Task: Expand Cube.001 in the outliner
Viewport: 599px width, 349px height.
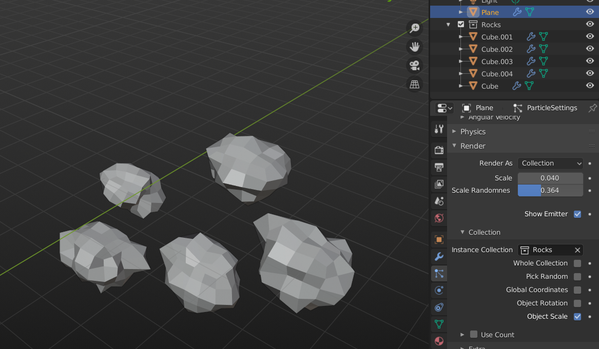Action: click(461, 36)
